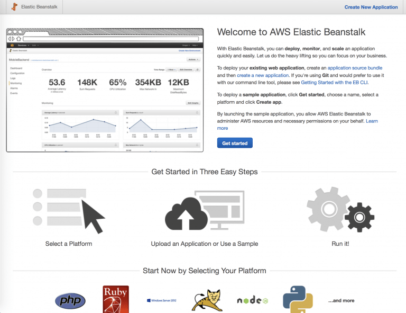Select the Python platform logo
406x313 pixels.
(295, 299)
